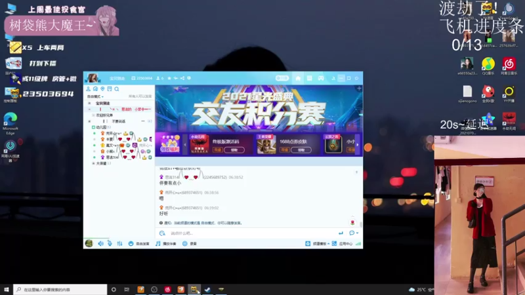Click the 自由发言 speak button
The height and width of the screenshot is (295, 525).
point(139,243)
